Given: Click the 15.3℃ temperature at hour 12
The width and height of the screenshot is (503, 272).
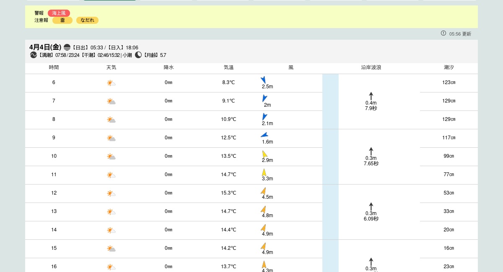Looking at the screenshot, I should [x=228, y=193].
